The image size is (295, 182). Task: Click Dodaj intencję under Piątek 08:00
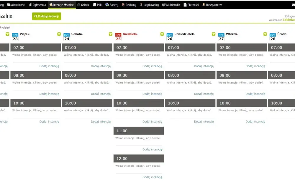coord(49,94)
